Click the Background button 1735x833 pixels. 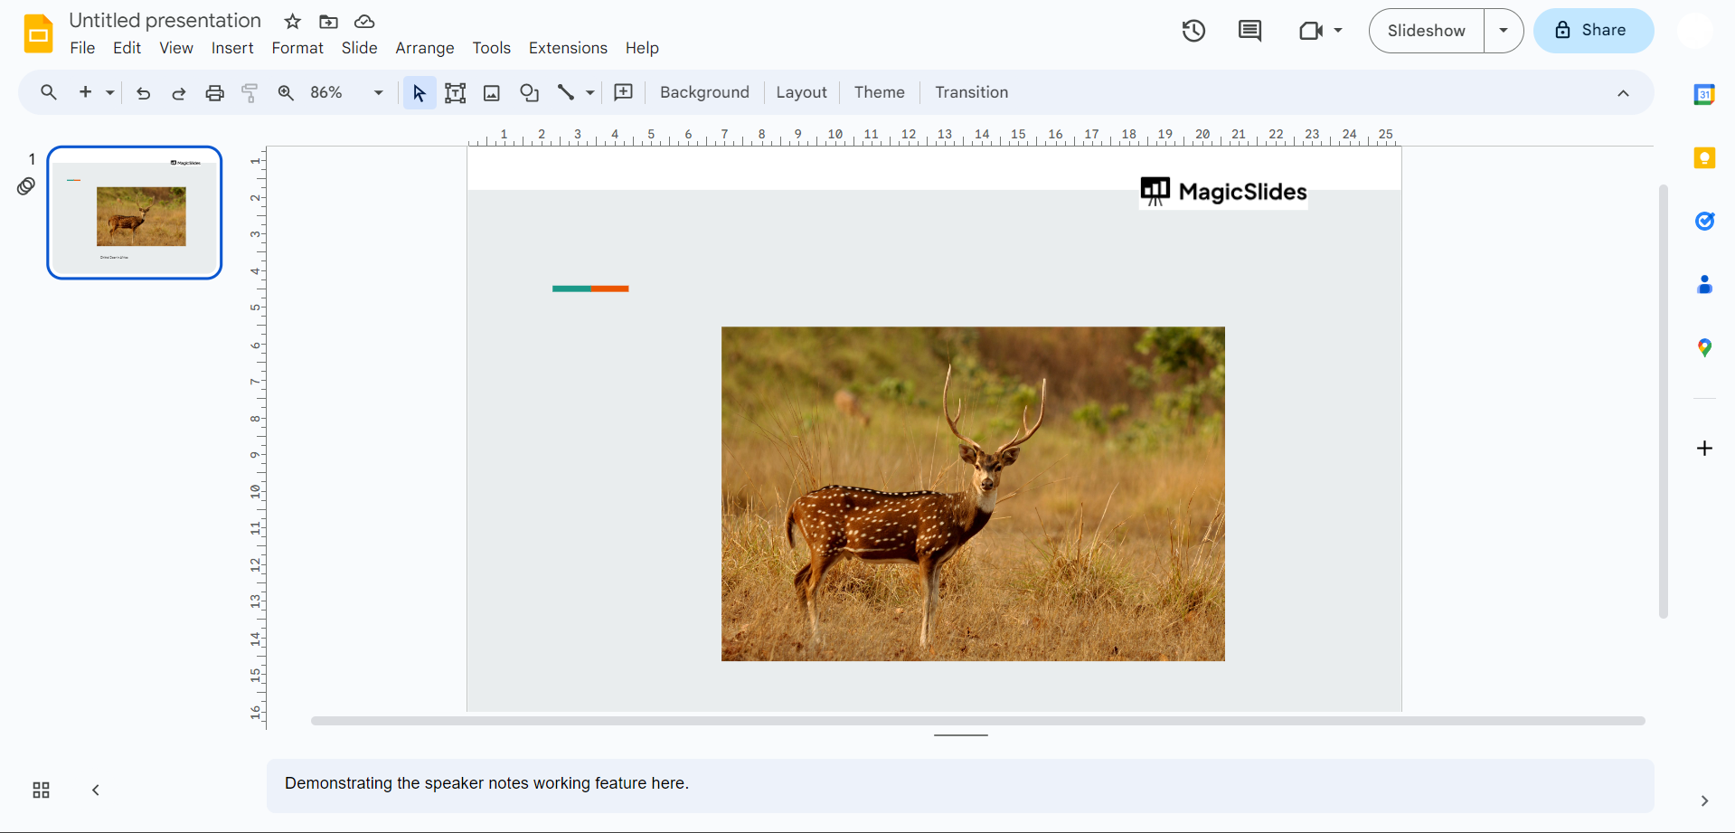tap(704, 92)
